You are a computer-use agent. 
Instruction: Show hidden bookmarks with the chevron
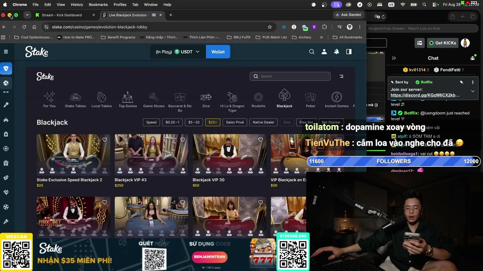tap(321, 37)
